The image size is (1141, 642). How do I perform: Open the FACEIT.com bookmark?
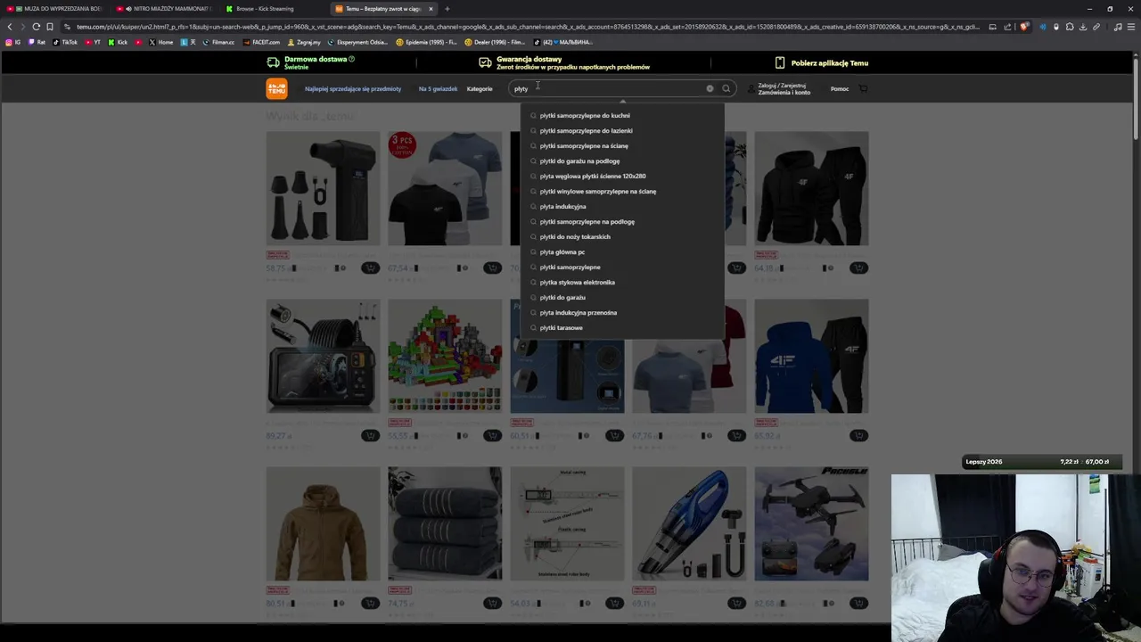261,42
